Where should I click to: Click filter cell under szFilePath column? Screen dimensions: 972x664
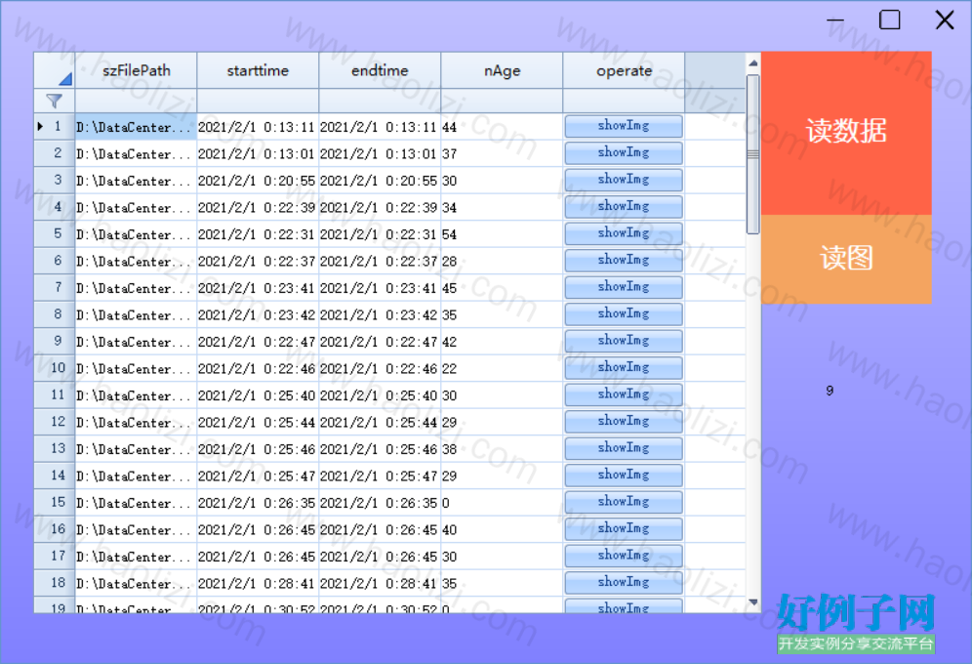137,101
